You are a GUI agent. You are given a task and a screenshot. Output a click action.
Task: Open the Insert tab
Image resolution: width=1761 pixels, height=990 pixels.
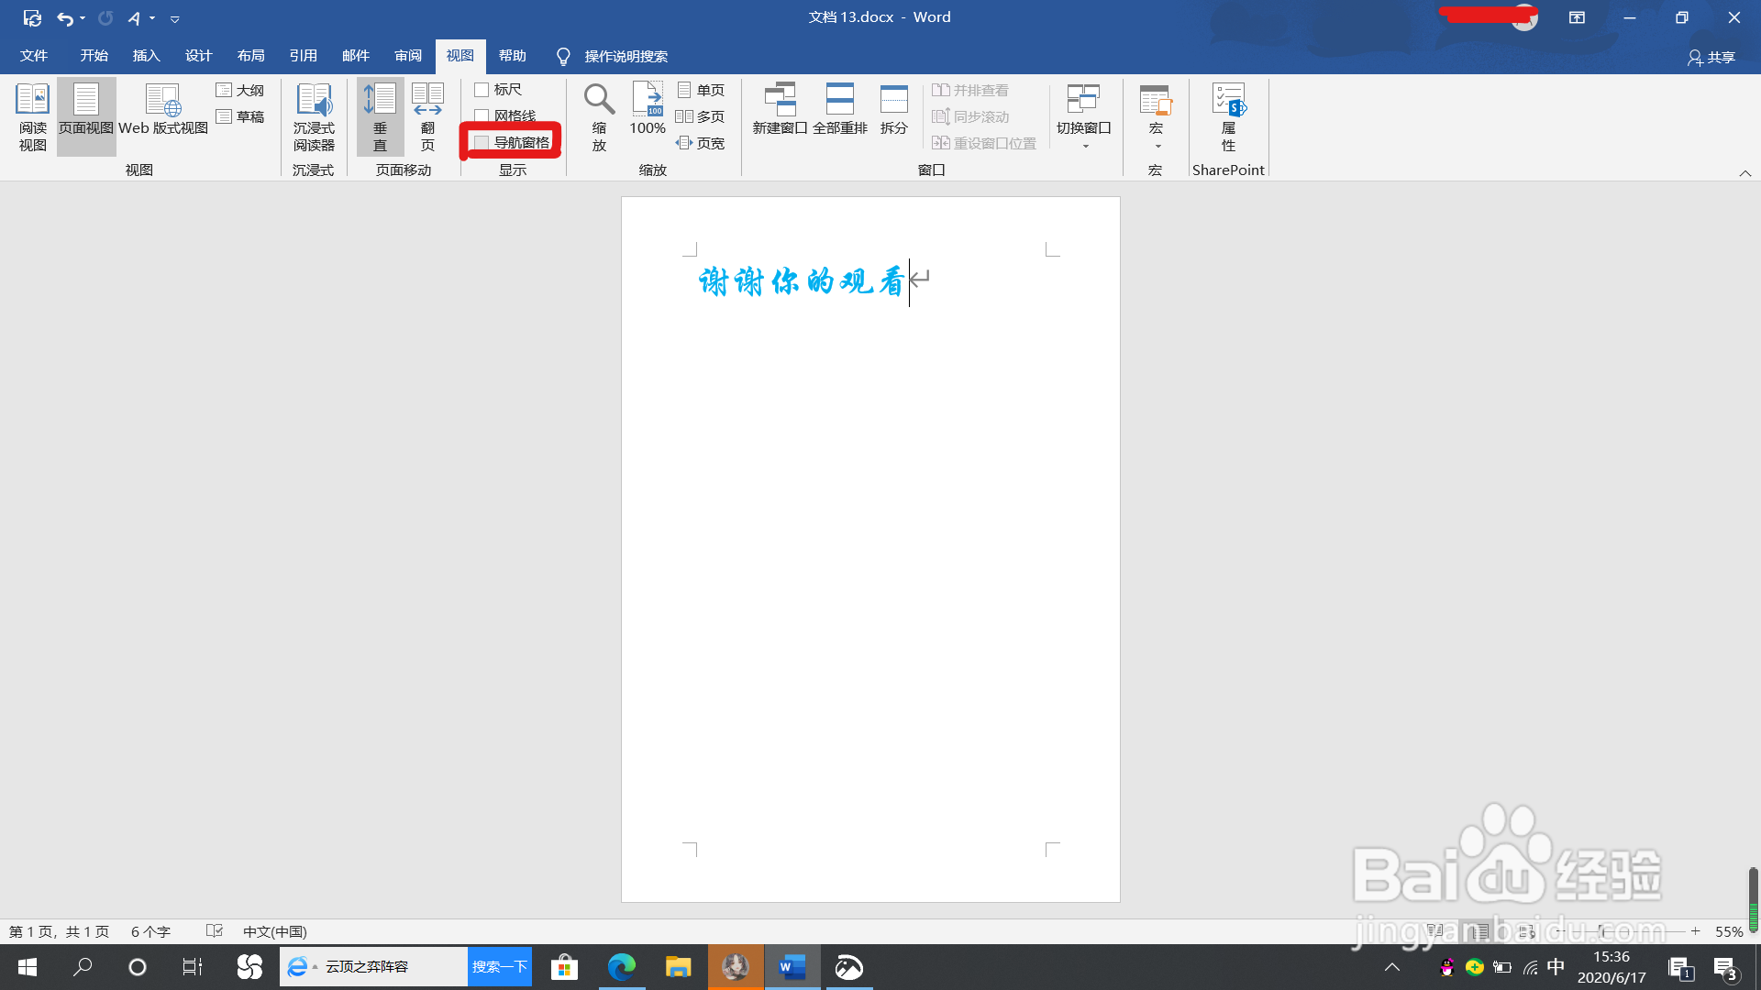click(146, 56)
